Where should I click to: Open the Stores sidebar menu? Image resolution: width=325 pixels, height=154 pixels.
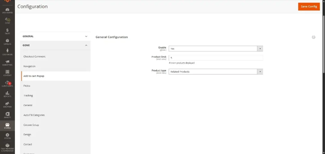point(7,126)
